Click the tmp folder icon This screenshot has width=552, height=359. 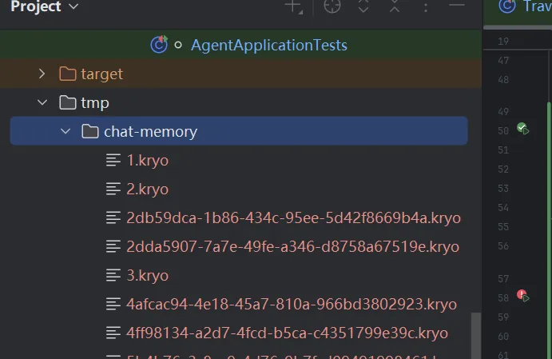pyautogui.click(x=68, y=103)
